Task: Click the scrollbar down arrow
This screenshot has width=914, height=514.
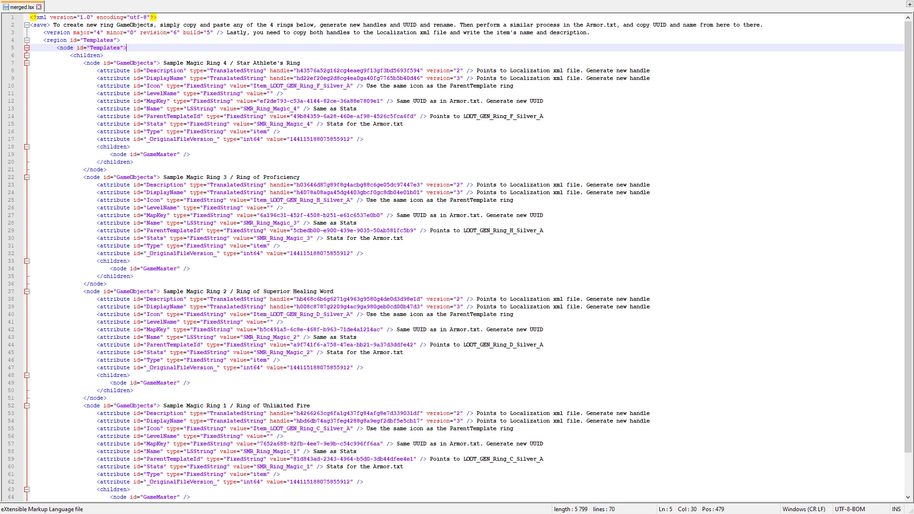Action: (x=908, y=497)
